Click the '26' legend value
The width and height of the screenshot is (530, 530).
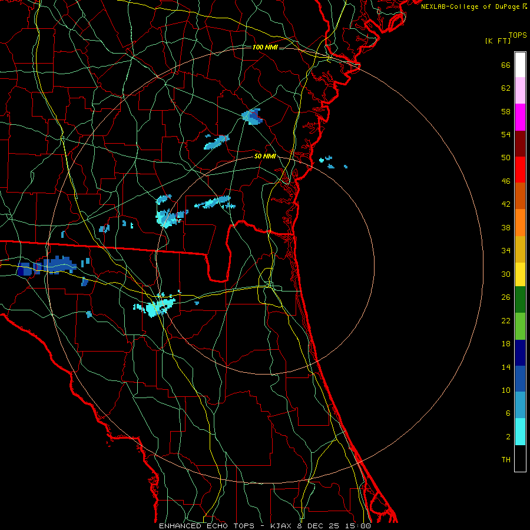point(506,297)
